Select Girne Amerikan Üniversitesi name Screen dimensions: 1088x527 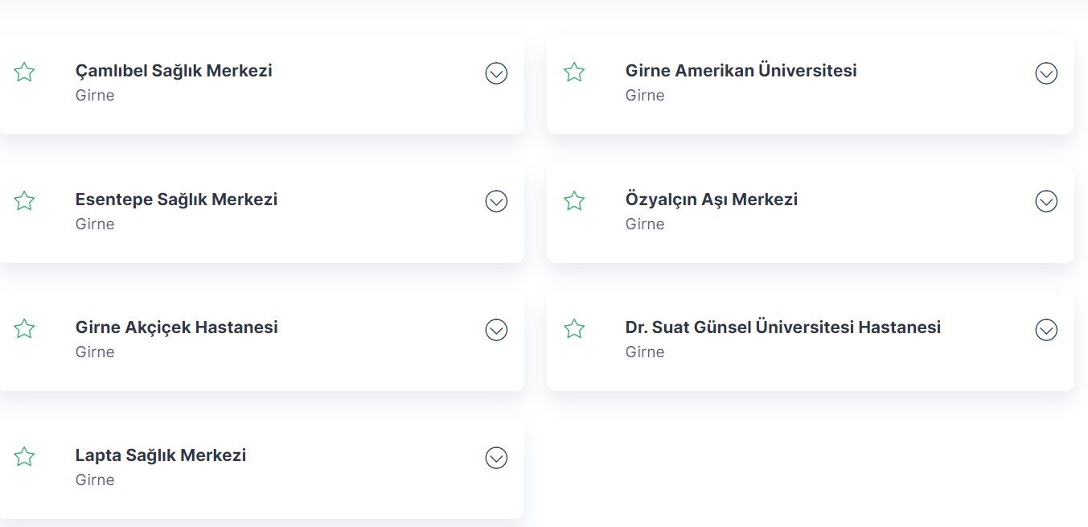741,71
